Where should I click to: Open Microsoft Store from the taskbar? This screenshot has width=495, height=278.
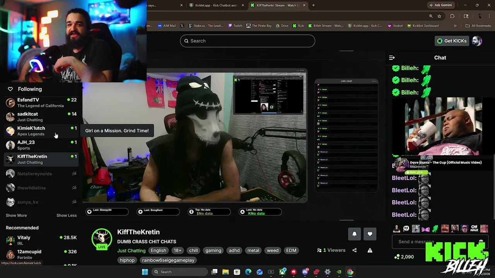point(237,272)
